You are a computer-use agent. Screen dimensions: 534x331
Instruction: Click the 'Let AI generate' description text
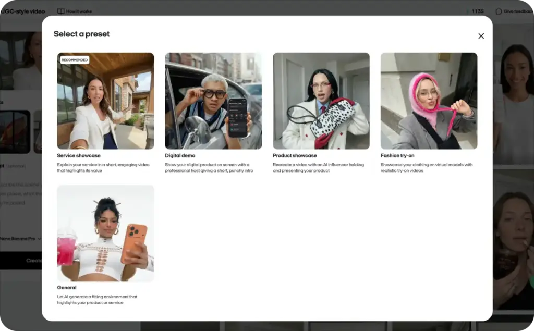click(x=97, y=300)
